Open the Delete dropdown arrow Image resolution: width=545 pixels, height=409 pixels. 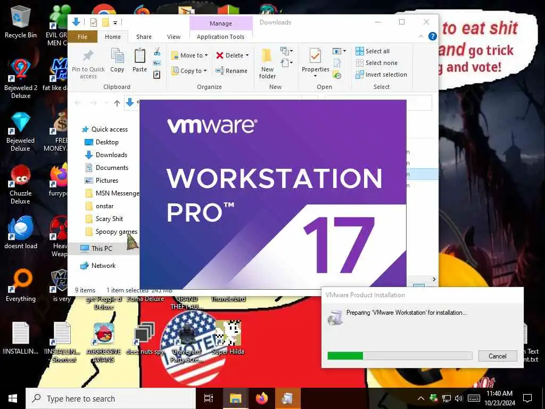point(247,55)
